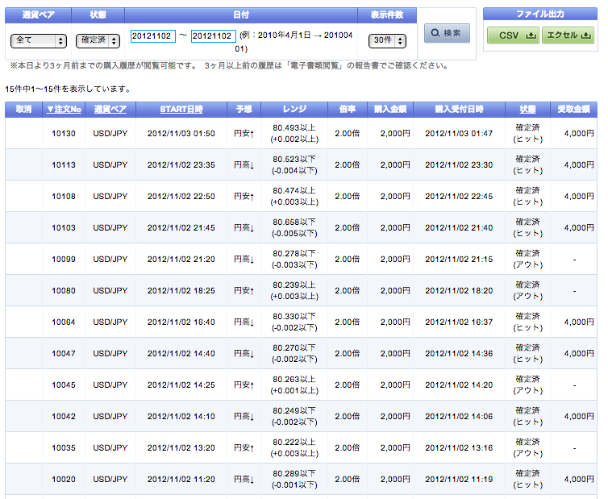
Task: Click the 倍率 column header
Action: [348, 110]
